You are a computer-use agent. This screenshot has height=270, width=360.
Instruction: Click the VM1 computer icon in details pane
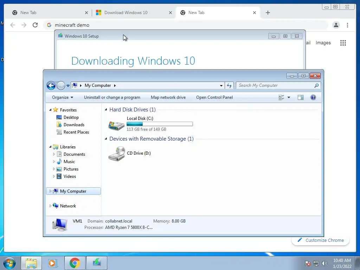click(x=60, y=225)
